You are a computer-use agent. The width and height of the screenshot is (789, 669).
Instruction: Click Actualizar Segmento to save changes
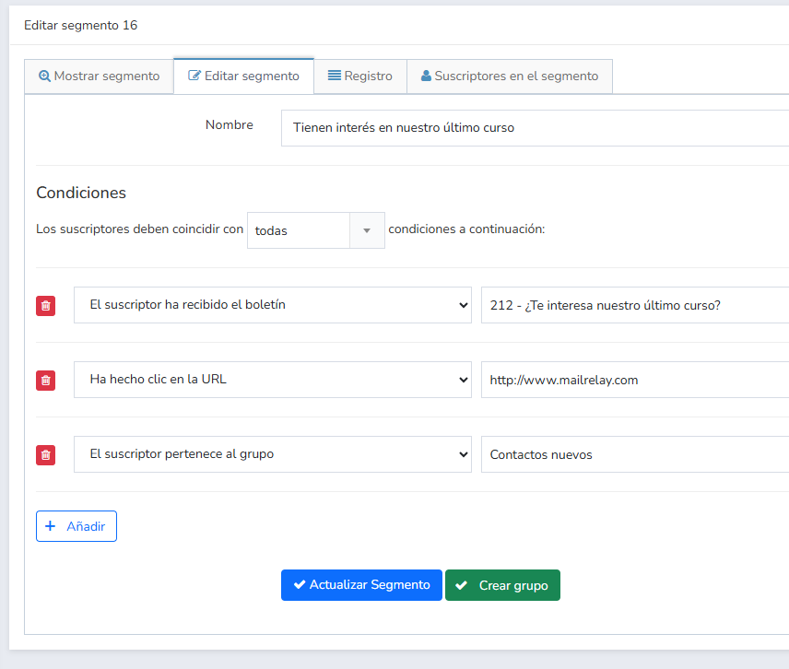361,584
